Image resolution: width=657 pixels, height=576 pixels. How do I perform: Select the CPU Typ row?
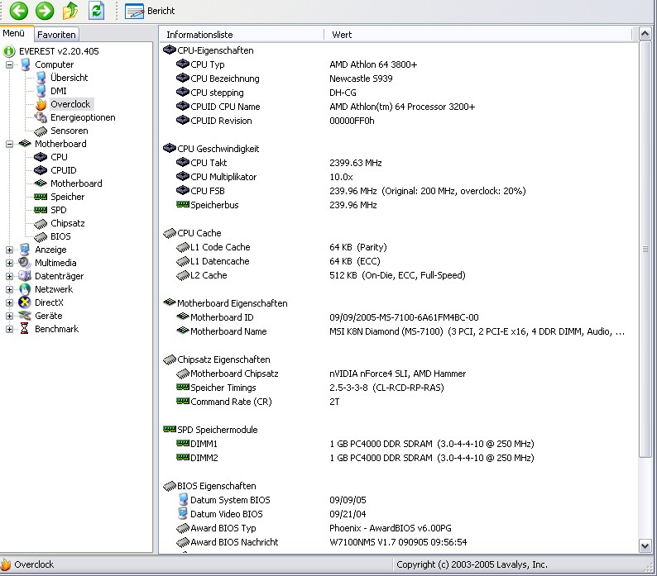tap(398, 64)
